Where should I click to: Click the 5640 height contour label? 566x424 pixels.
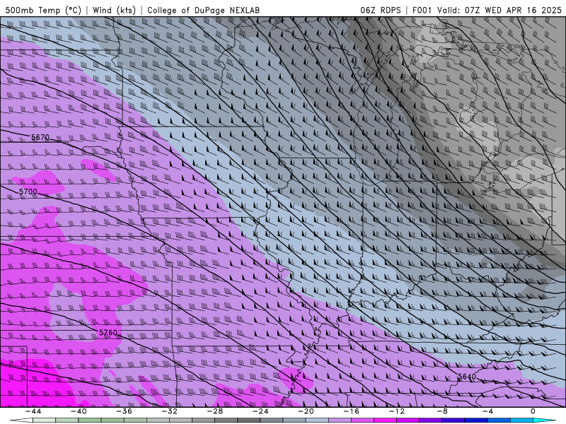coord(467,377)
